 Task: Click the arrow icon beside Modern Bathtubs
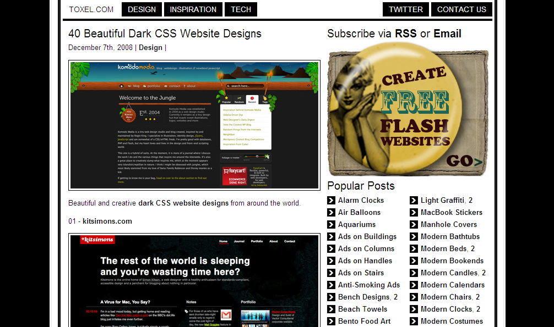(x=414, y=237)
